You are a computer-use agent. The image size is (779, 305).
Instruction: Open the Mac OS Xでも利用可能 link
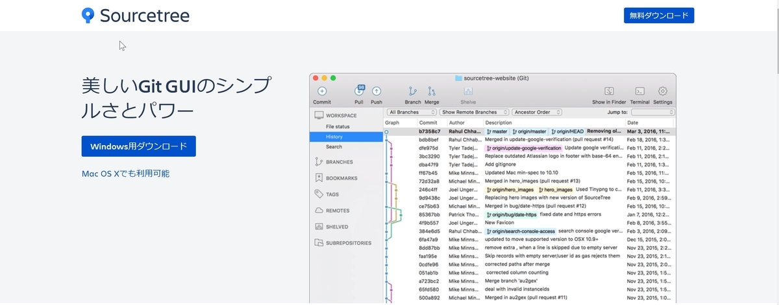click(x=126, y=174)
